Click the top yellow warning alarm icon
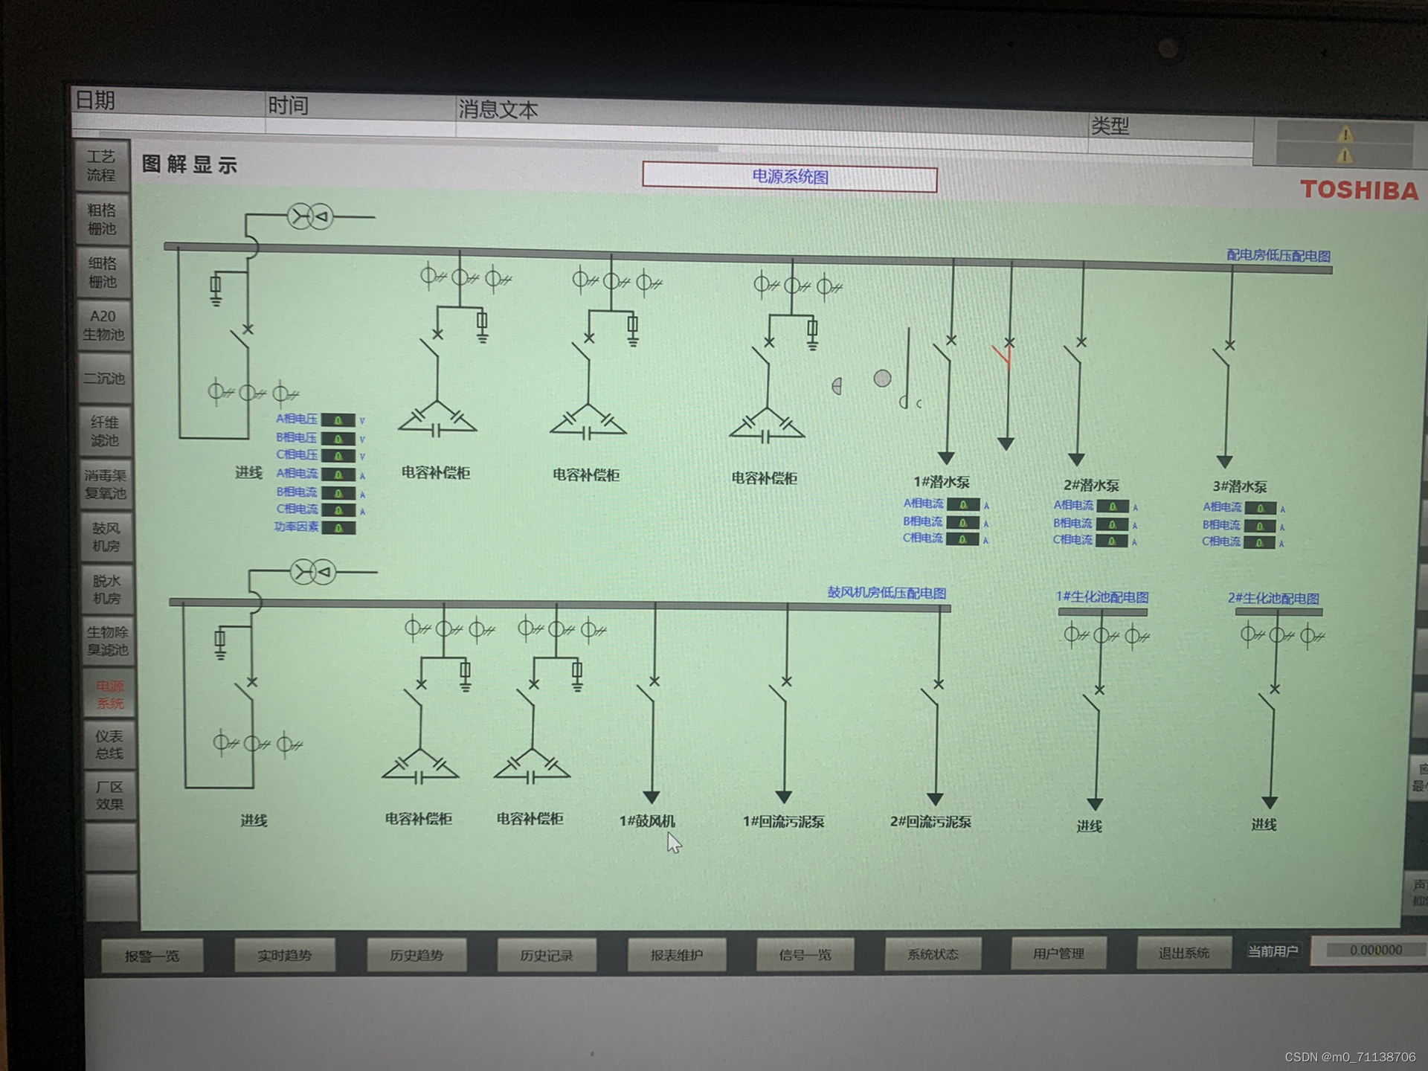This screenshot has height=1071, width=1428. coord(1345,135)
